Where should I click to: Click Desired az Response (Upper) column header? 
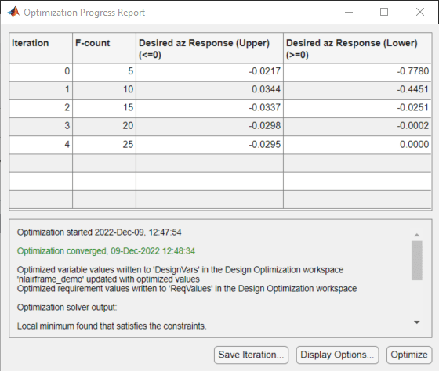coord(210,48)
